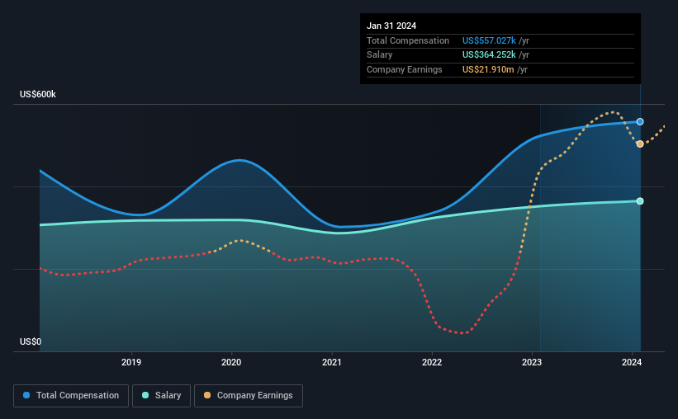Image resolution: width=678 pixels, height=419 pixels.
Task: Click the Jan 31 2024 tooltip date
Action: pos(391,26)
